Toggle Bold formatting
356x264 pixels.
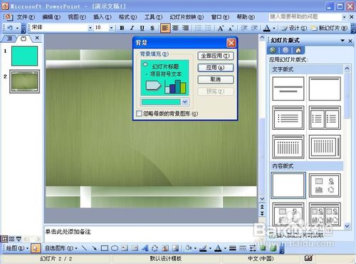[x=122, y=28]
